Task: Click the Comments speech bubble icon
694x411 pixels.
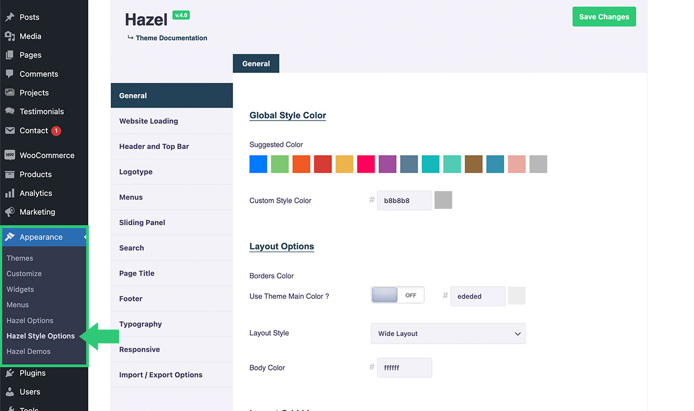Action: pyautogui.click(x=10, y=74)
